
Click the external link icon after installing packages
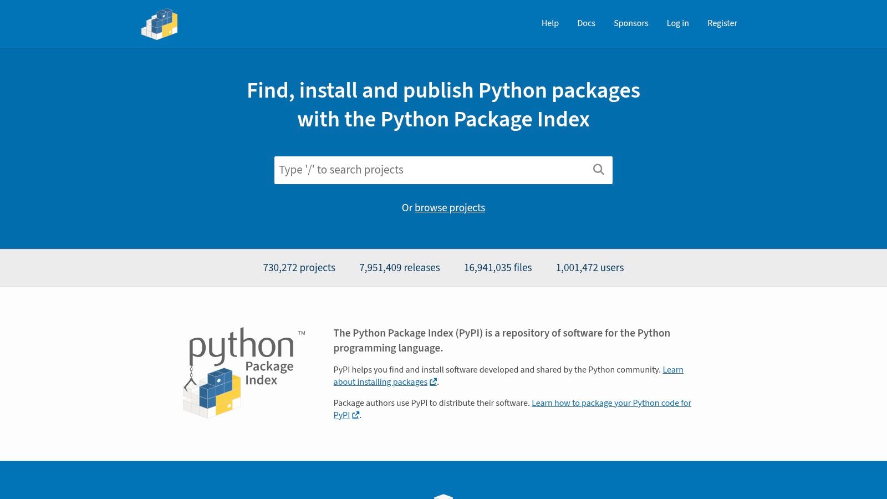(x=432, y=382)
